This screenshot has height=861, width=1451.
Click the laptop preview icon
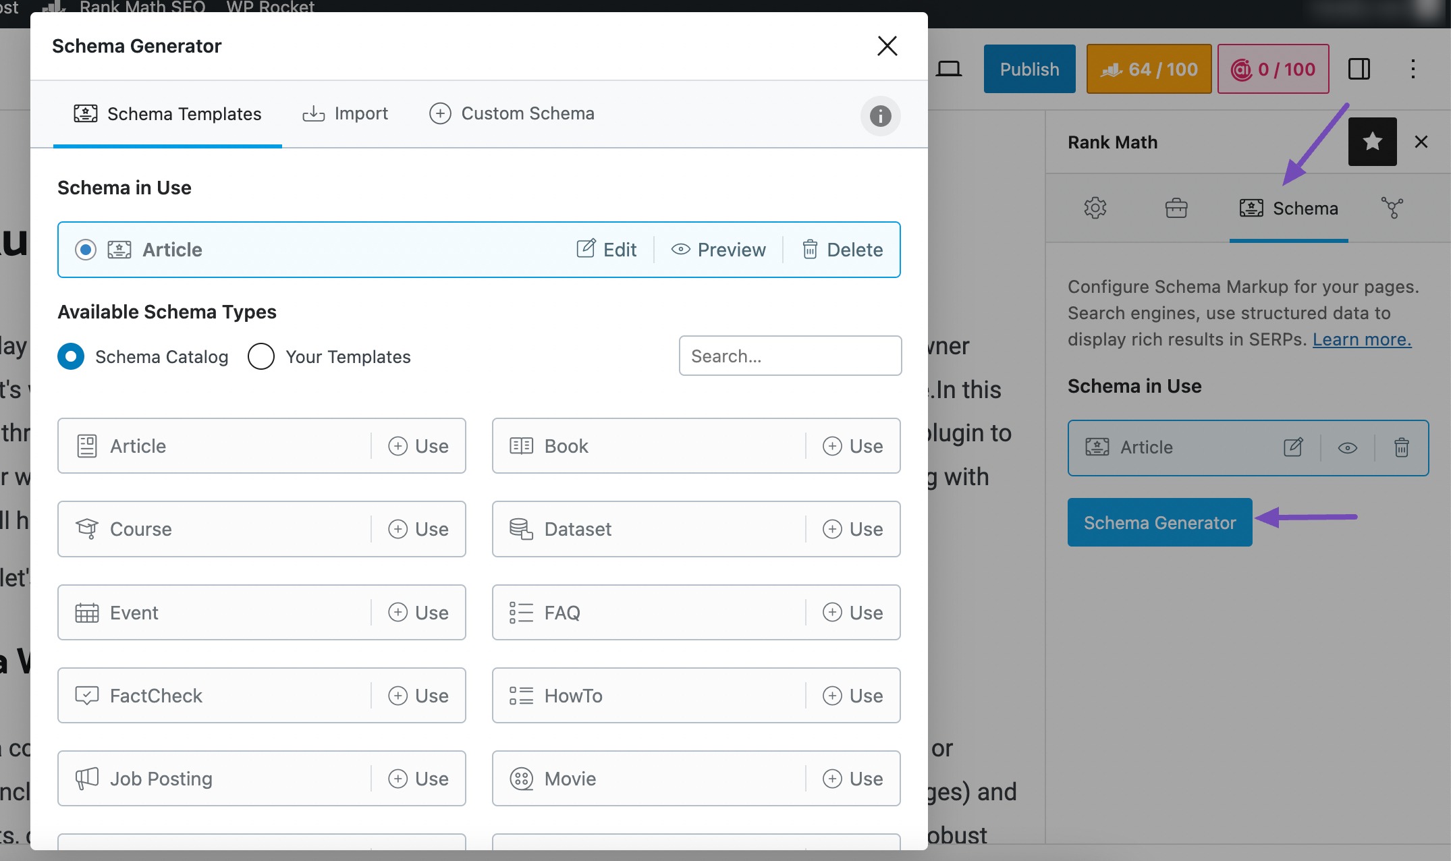coord(949,69)
